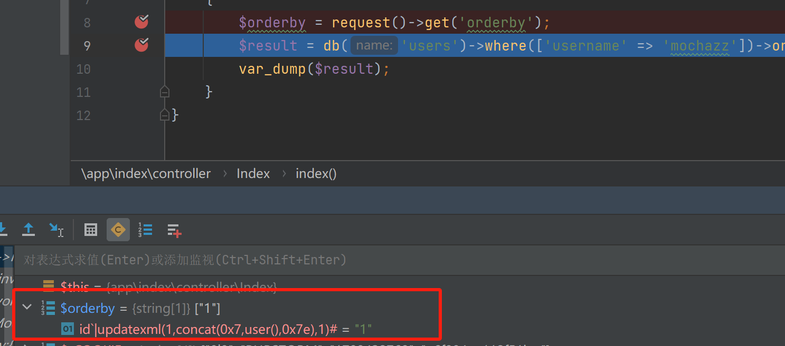Select the \app\index\controller breadcrumb
The height and width of the screenshot is (346, 785).
[x=146, y=174]
